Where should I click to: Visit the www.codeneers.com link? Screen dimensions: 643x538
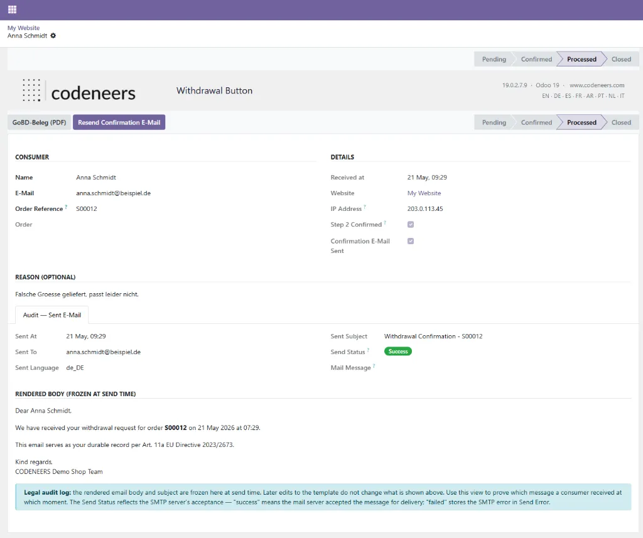pyautogui.click(x=597, y=85)
